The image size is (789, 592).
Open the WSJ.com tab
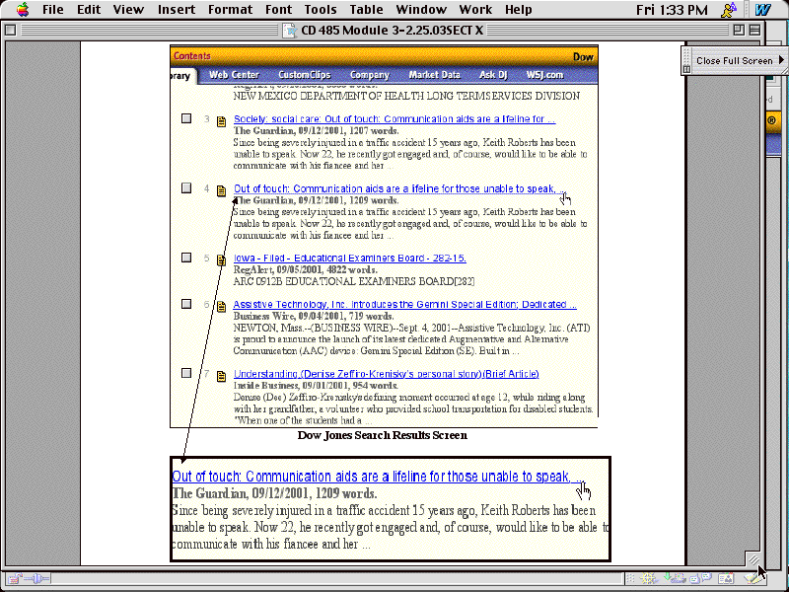(x=544, y=75)
